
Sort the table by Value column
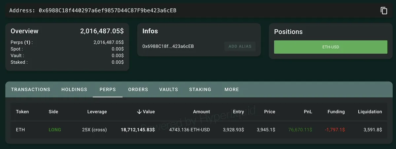(x=149, y=112)
